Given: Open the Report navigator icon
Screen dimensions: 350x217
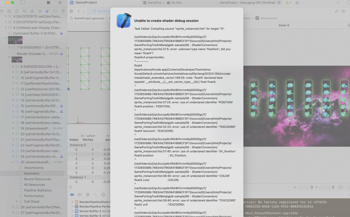Looking at the screenshot, I should [63, 11].
